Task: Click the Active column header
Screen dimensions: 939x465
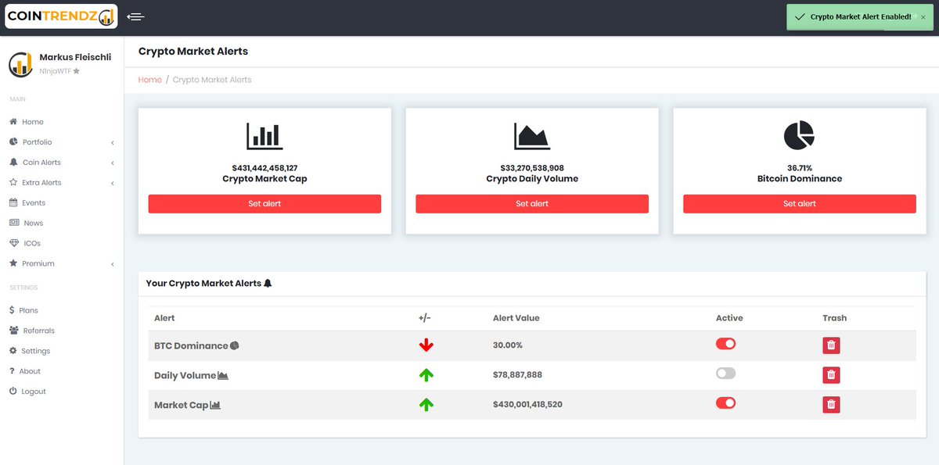Action: click(x=729, y=318)
